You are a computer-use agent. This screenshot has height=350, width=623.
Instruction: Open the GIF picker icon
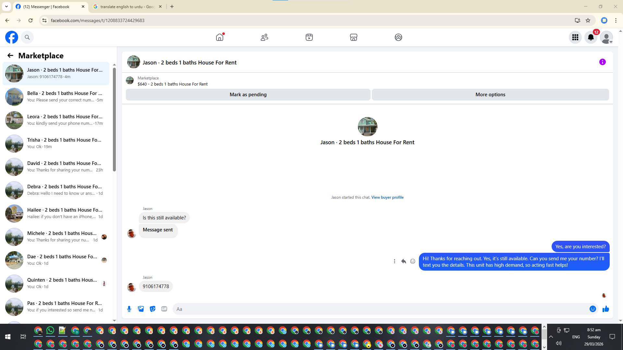164,309
